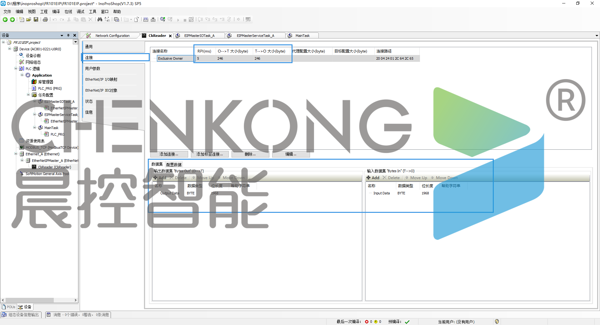Viewport: 600px width, 325px height.
Task: Select the 配置数据 tab
Action: pos(174,165)
